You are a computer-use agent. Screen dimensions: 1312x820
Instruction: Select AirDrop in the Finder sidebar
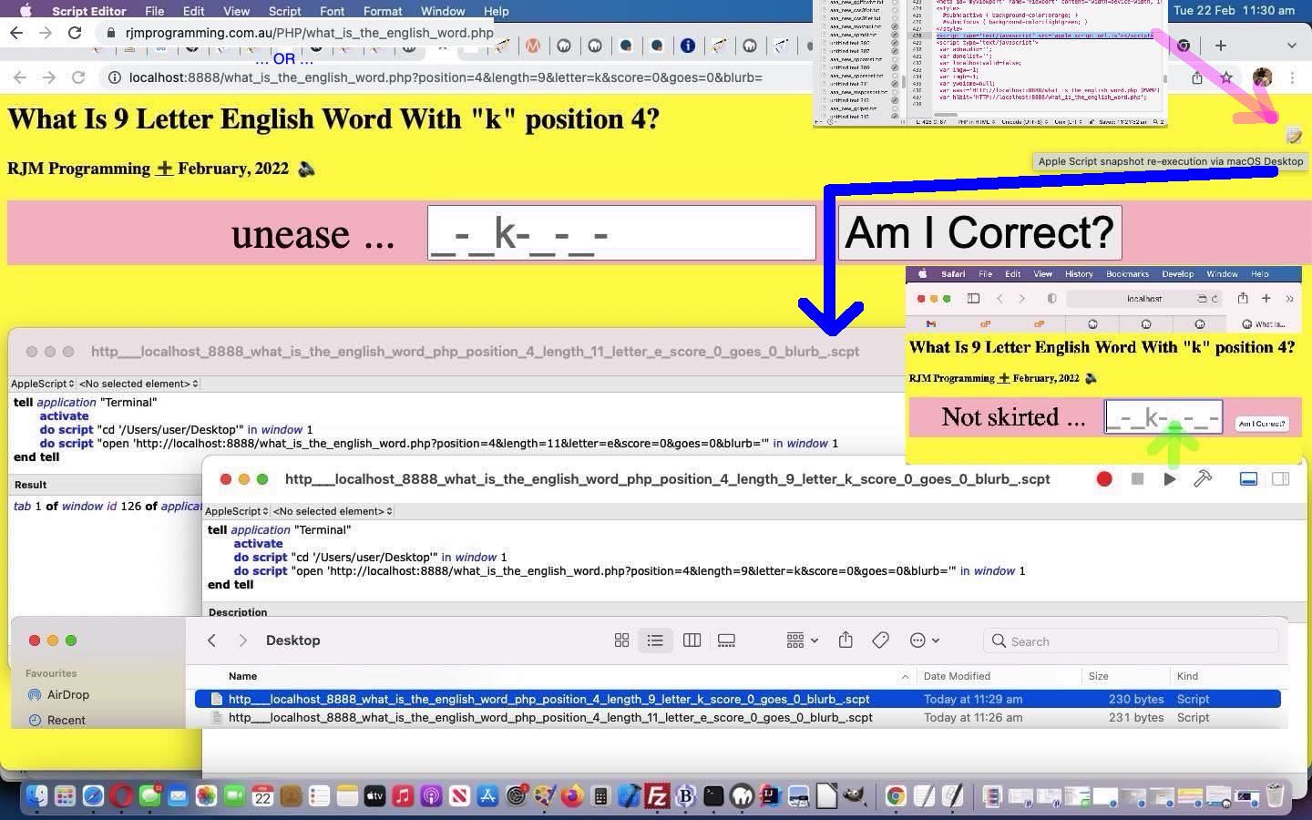67,694
